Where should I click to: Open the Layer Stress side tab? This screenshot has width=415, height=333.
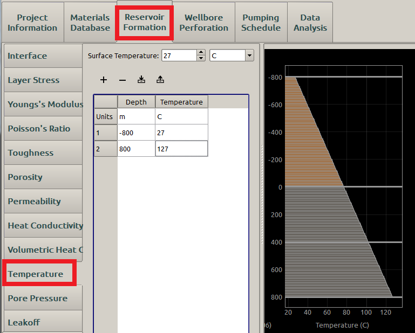pos(43,80)
